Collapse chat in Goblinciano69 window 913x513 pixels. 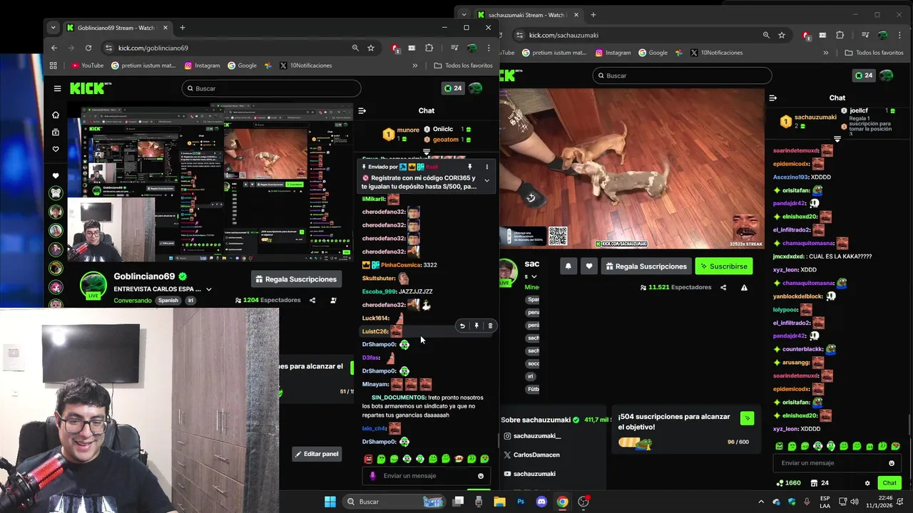tap(362, 110)
